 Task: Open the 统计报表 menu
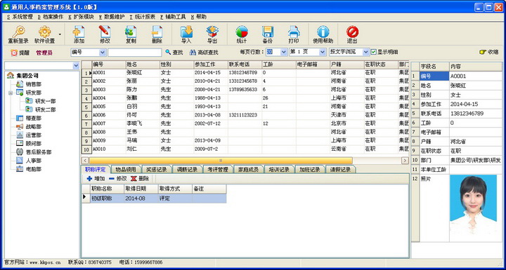[142, 17]
